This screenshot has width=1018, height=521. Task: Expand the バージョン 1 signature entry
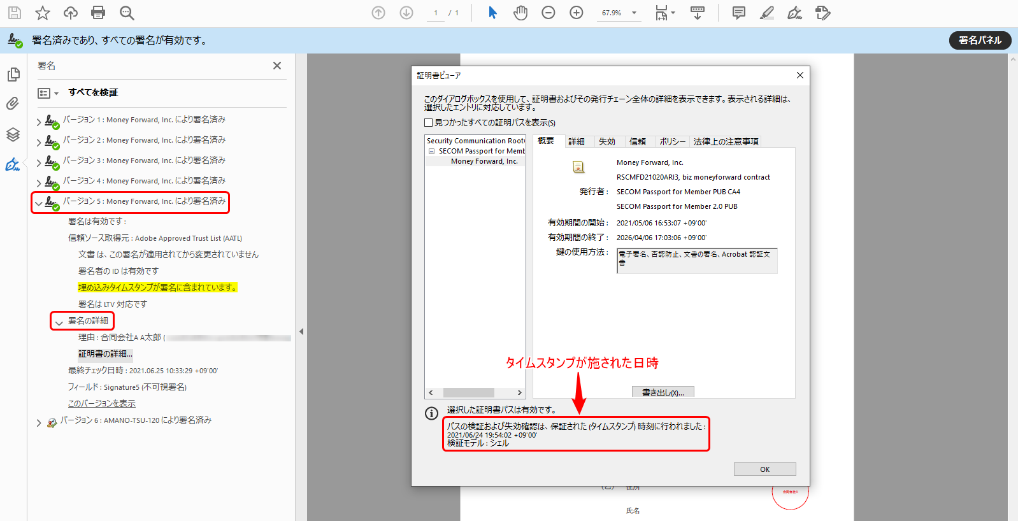click(x=39, y=122)
